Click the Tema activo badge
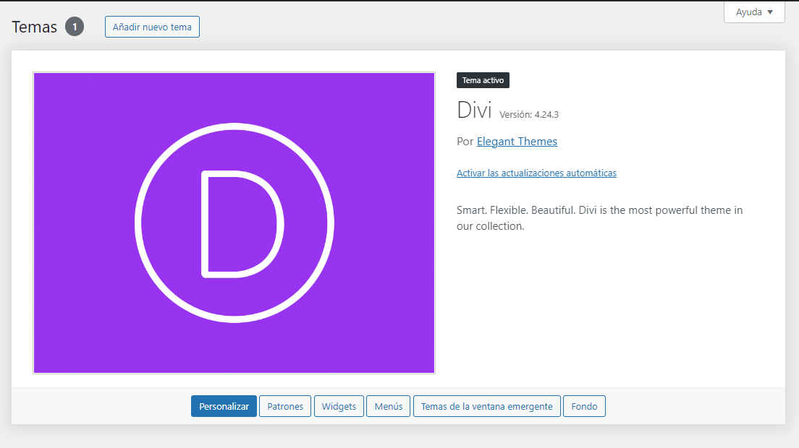The image size is (799, 448). 483,80
